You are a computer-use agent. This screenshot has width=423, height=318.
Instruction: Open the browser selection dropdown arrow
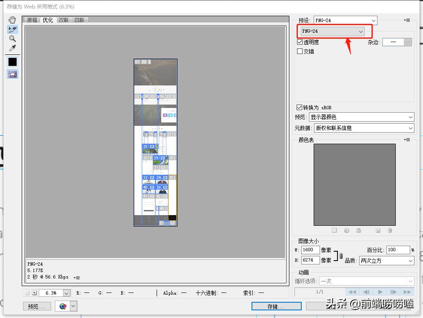tap(73, 306)
